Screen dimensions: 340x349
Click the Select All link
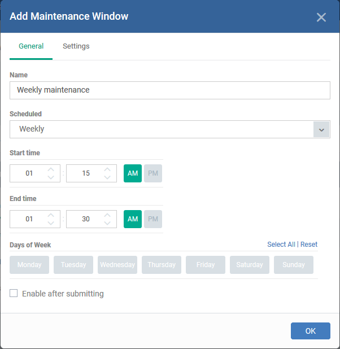pyautogui.click(x=281, y=245)
